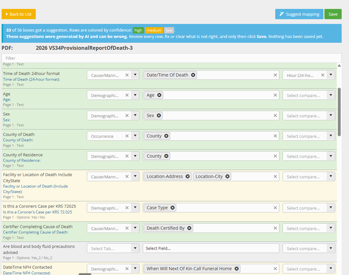Clear Hour (24-ho compare selection
Viewport: 349px width, 275px height.
tap(322, 75)
